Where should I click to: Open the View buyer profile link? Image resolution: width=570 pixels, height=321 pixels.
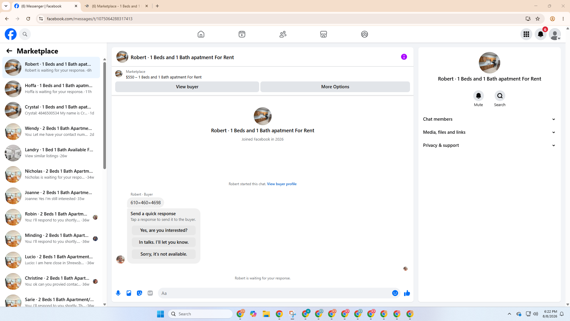[282, 184]
